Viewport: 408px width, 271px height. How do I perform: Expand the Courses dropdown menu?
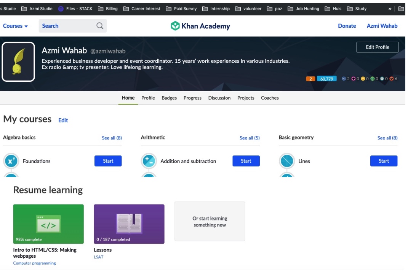[15, 26]
